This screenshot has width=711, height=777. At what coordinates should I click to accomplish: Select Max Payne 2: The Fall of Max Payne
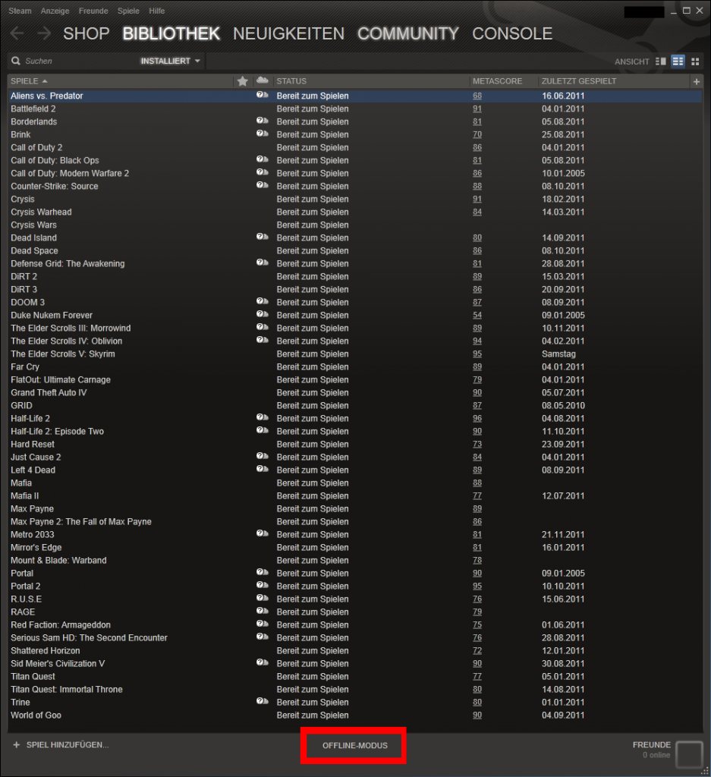(355, 522)
